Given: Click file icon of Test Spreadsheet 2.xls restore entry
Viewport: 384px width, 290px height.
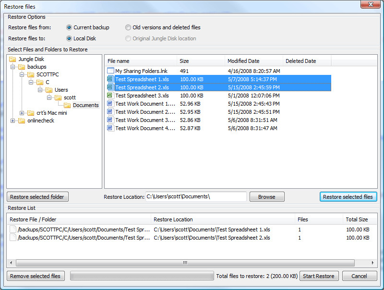Looking at the screenshot, I should click(x=13, y=238).
